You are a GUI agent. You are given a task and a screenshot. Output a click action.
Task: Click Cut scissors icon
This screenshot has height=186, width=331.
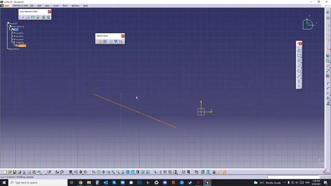(x=24, y=172)
